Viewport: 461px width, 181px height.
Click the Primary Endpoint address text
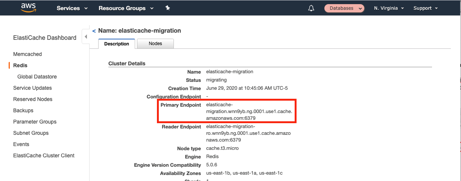(249, 112)
